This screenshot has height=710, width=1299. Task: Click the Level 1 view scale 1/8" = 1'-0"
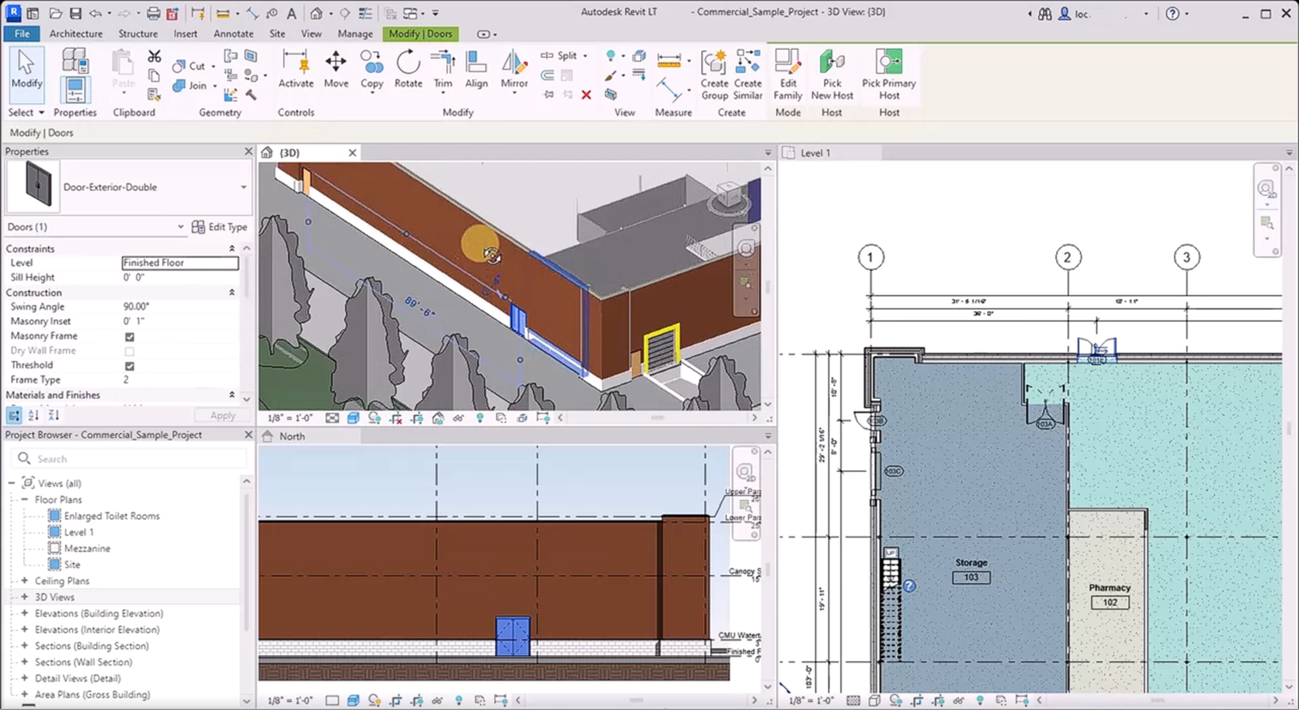pyautogui.click(x=811, y=701)
